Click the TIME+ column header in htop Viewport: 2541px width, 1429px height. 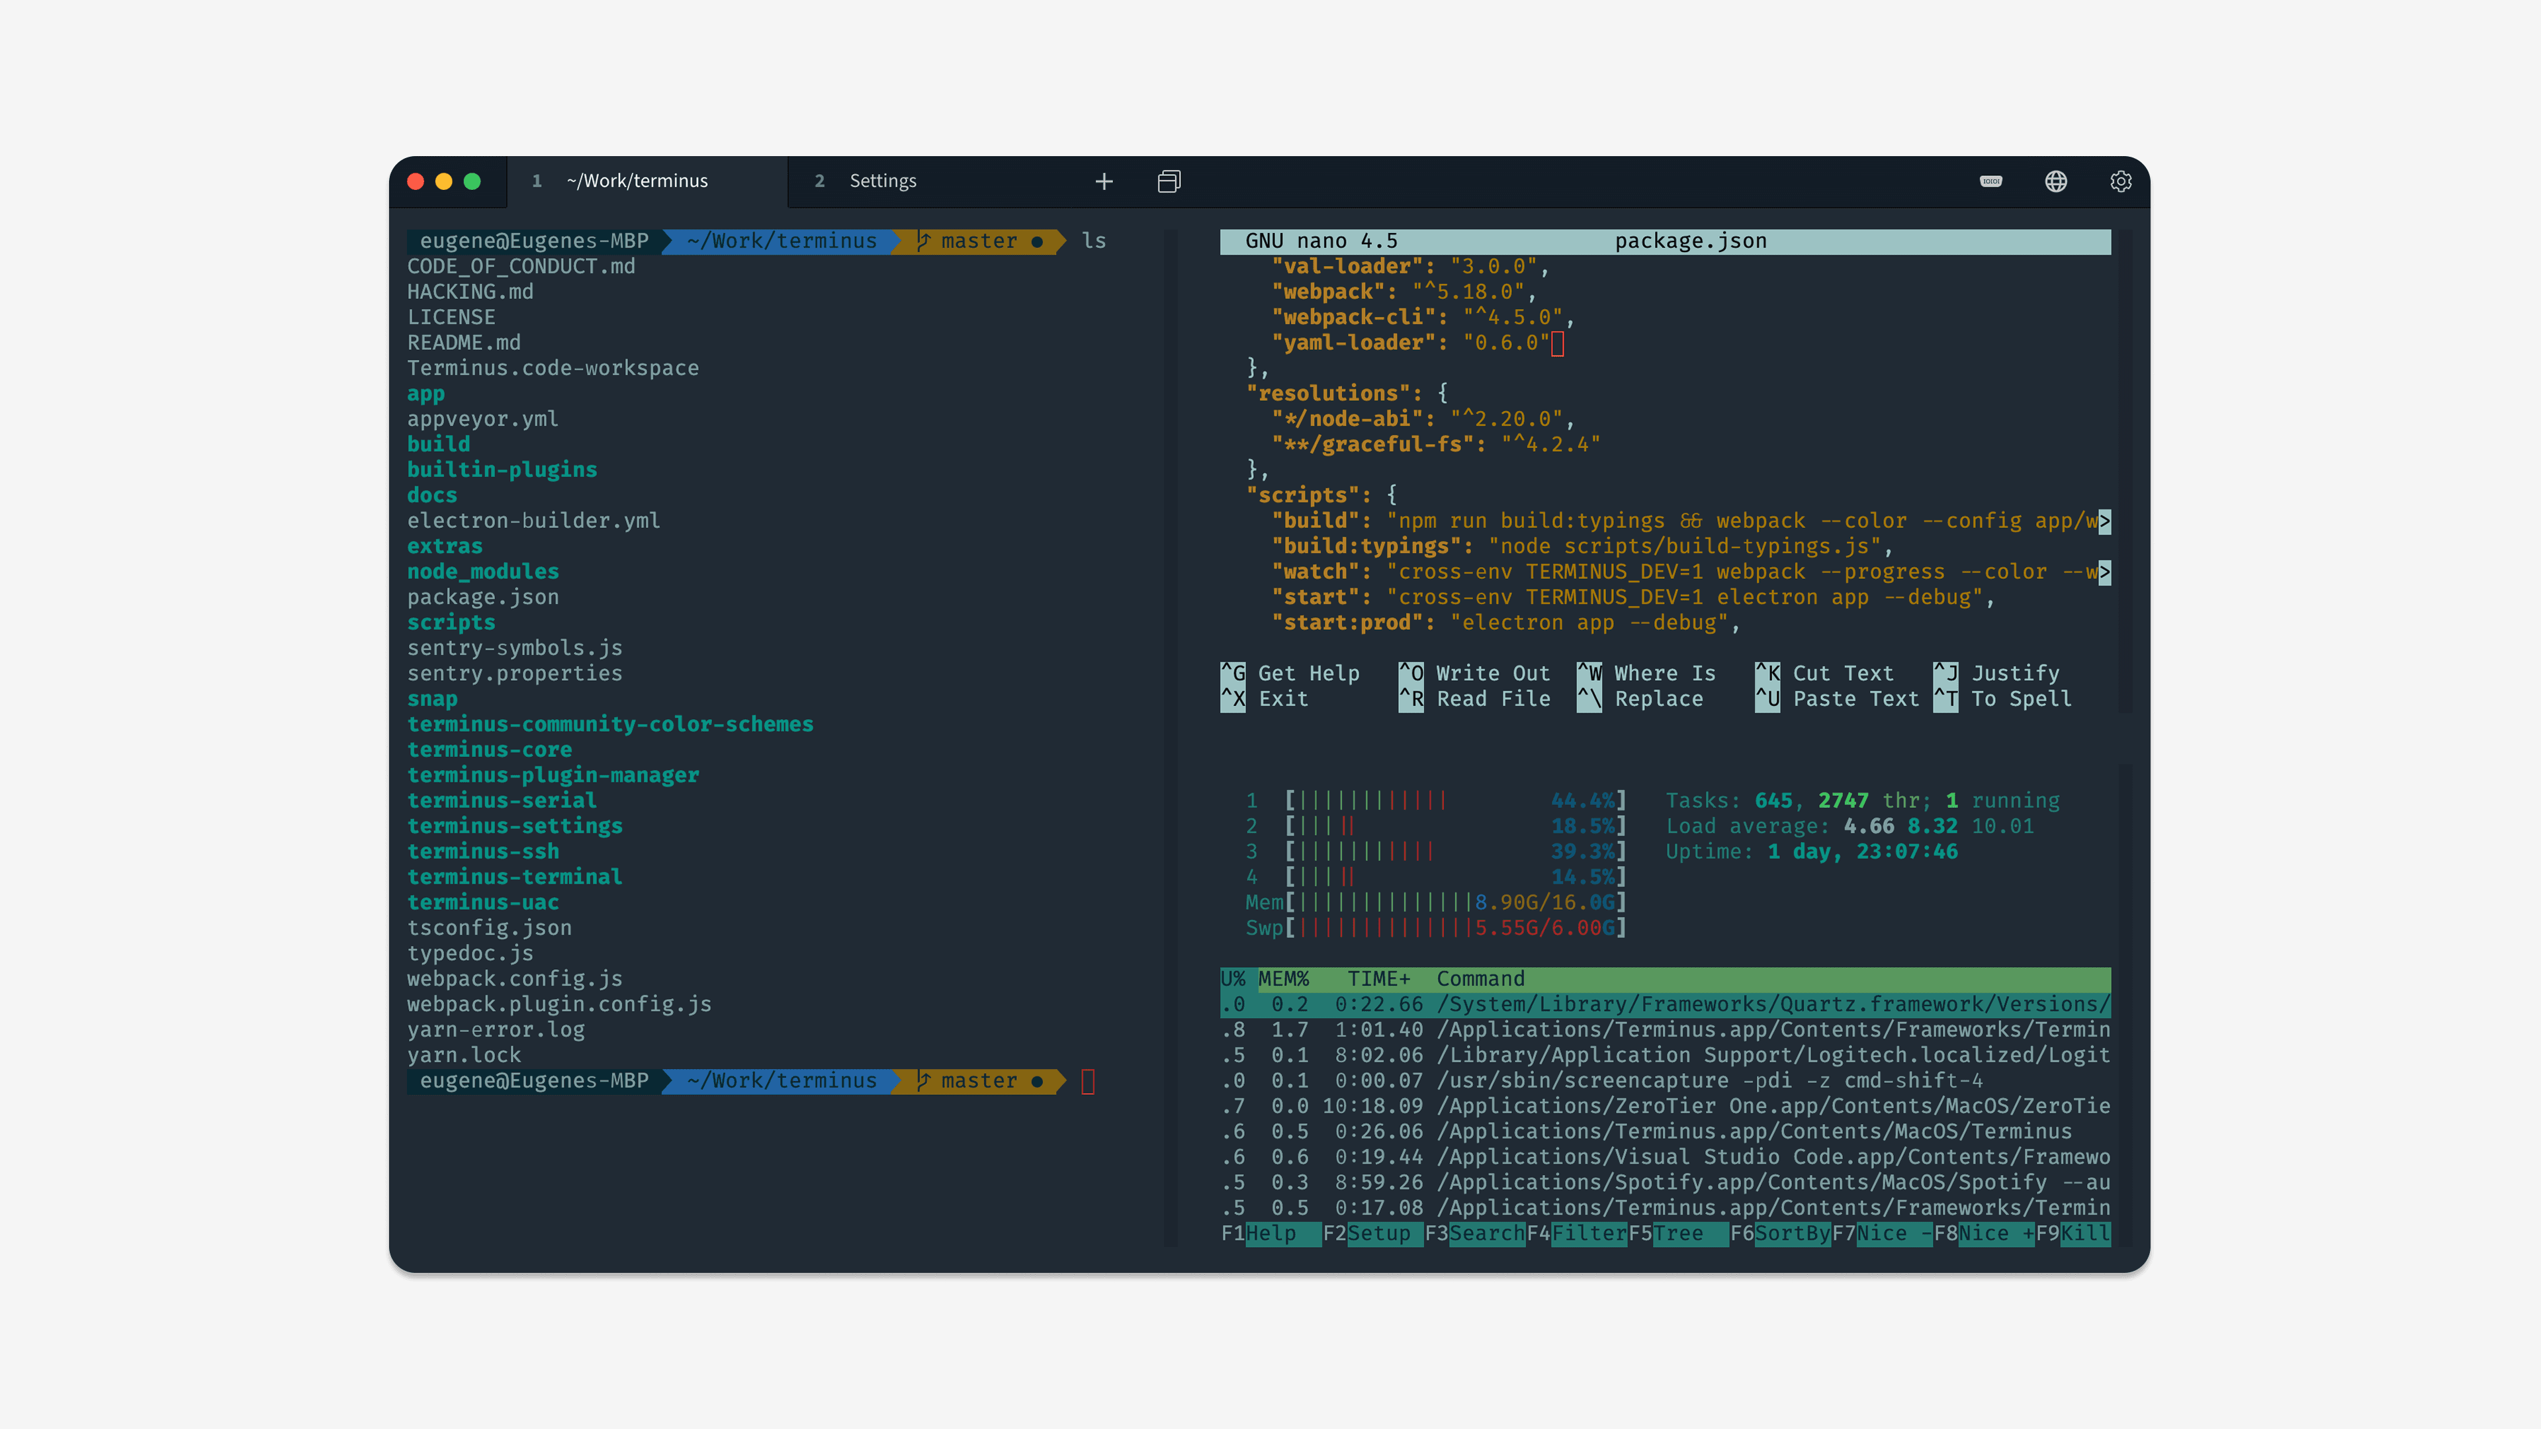tap(1379, 979)
